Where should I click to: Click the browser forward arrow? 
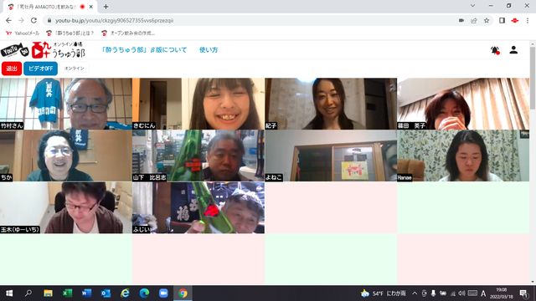(21, 20)
